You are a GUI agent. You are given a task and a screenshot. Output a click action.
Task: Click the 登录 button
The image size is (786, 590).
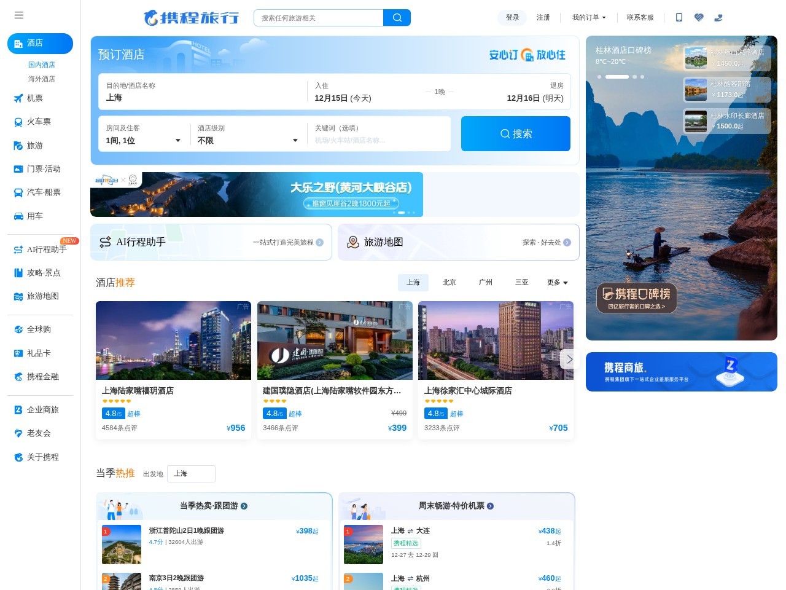tap(512, 18)
